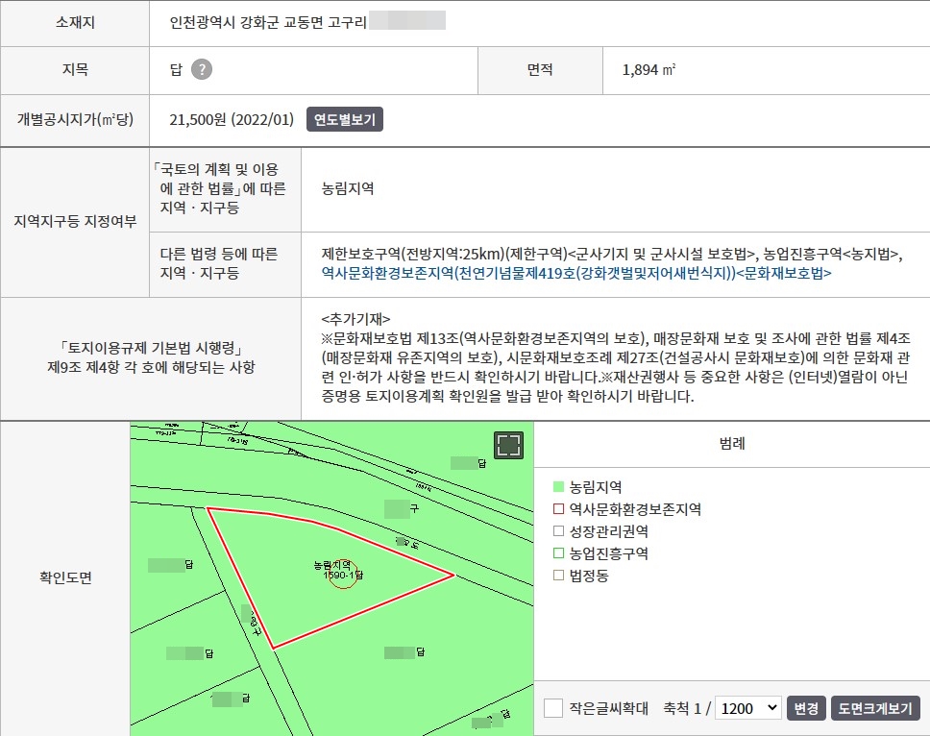Viewport: 930px width, 736px height.
Task: Click the 농업진흥구역 green-outlined legend box
Action: [559, 553]
